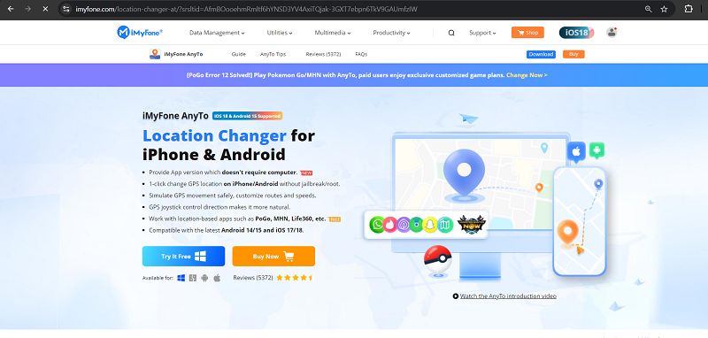Select Apple iOS icon under Available for

click(x=217, y=278)
